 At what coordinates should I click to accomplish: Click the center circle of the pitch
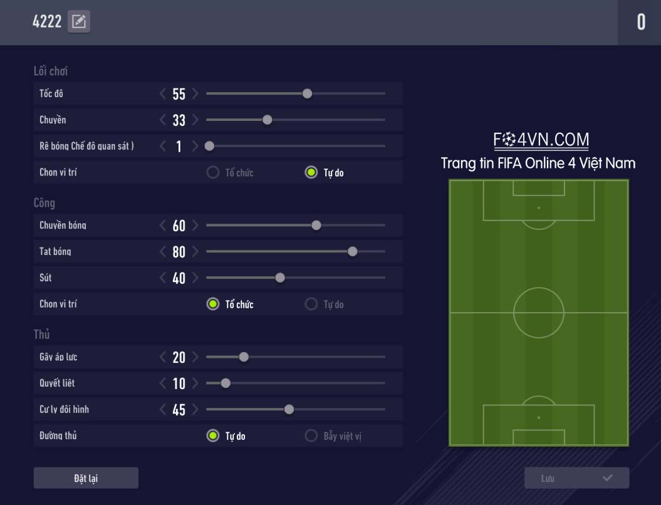(539, 312)
